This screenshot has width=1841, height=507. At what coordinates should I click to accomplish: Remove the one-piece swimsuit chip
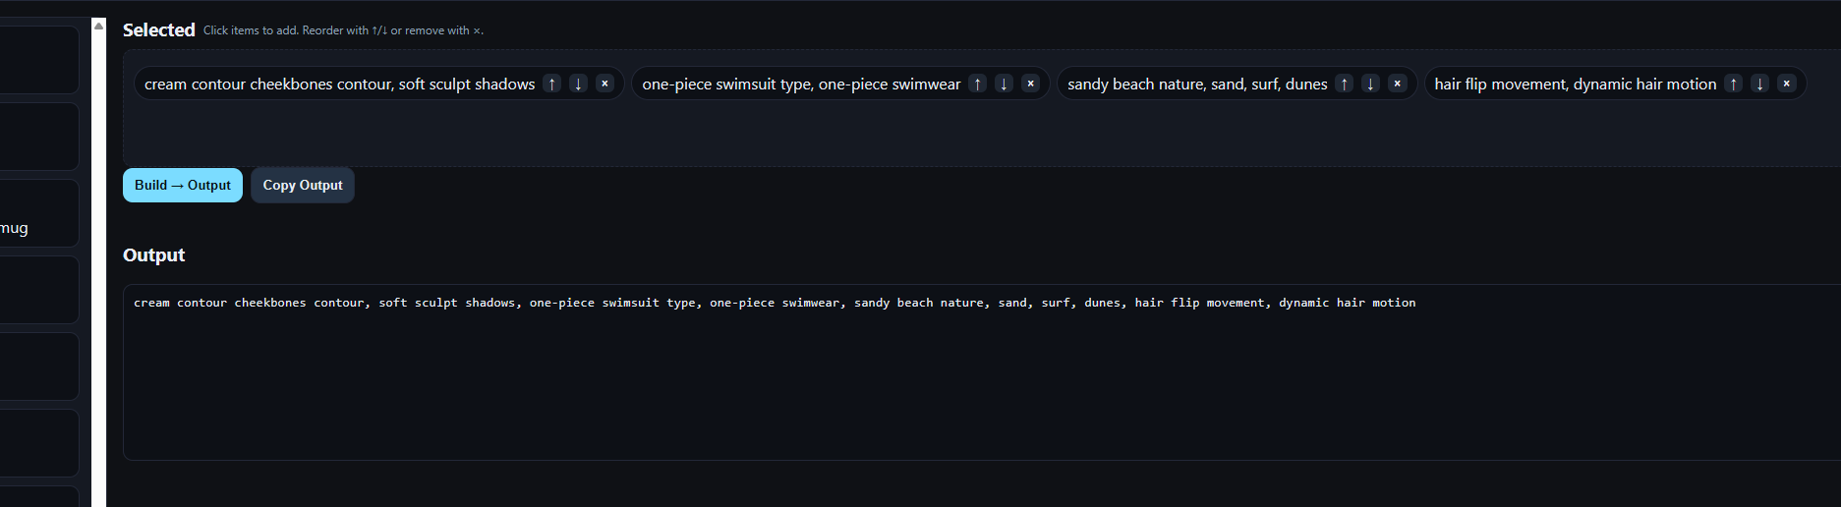click(1031, 84)
